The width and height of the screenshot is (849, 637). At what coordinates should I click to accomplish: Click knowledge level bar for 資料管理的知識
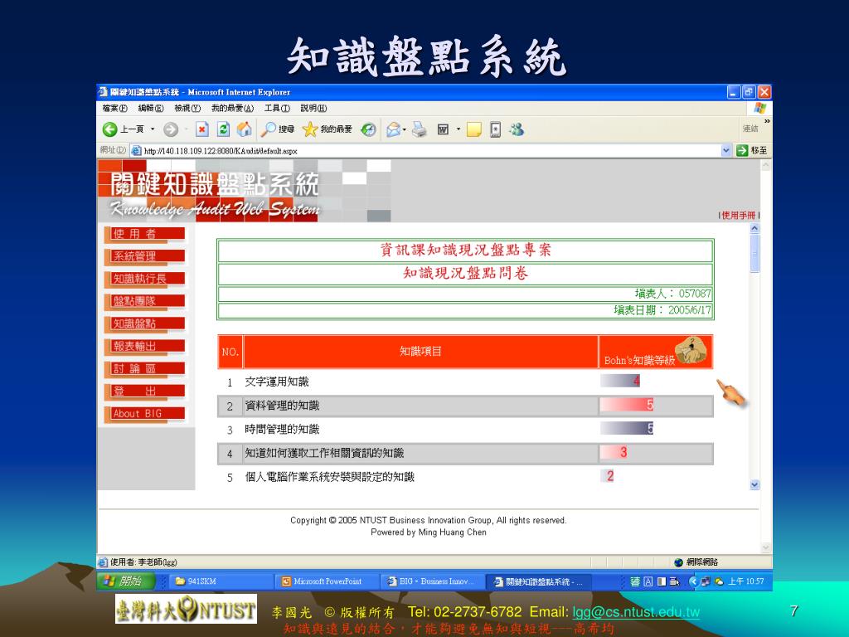point(627,405)
